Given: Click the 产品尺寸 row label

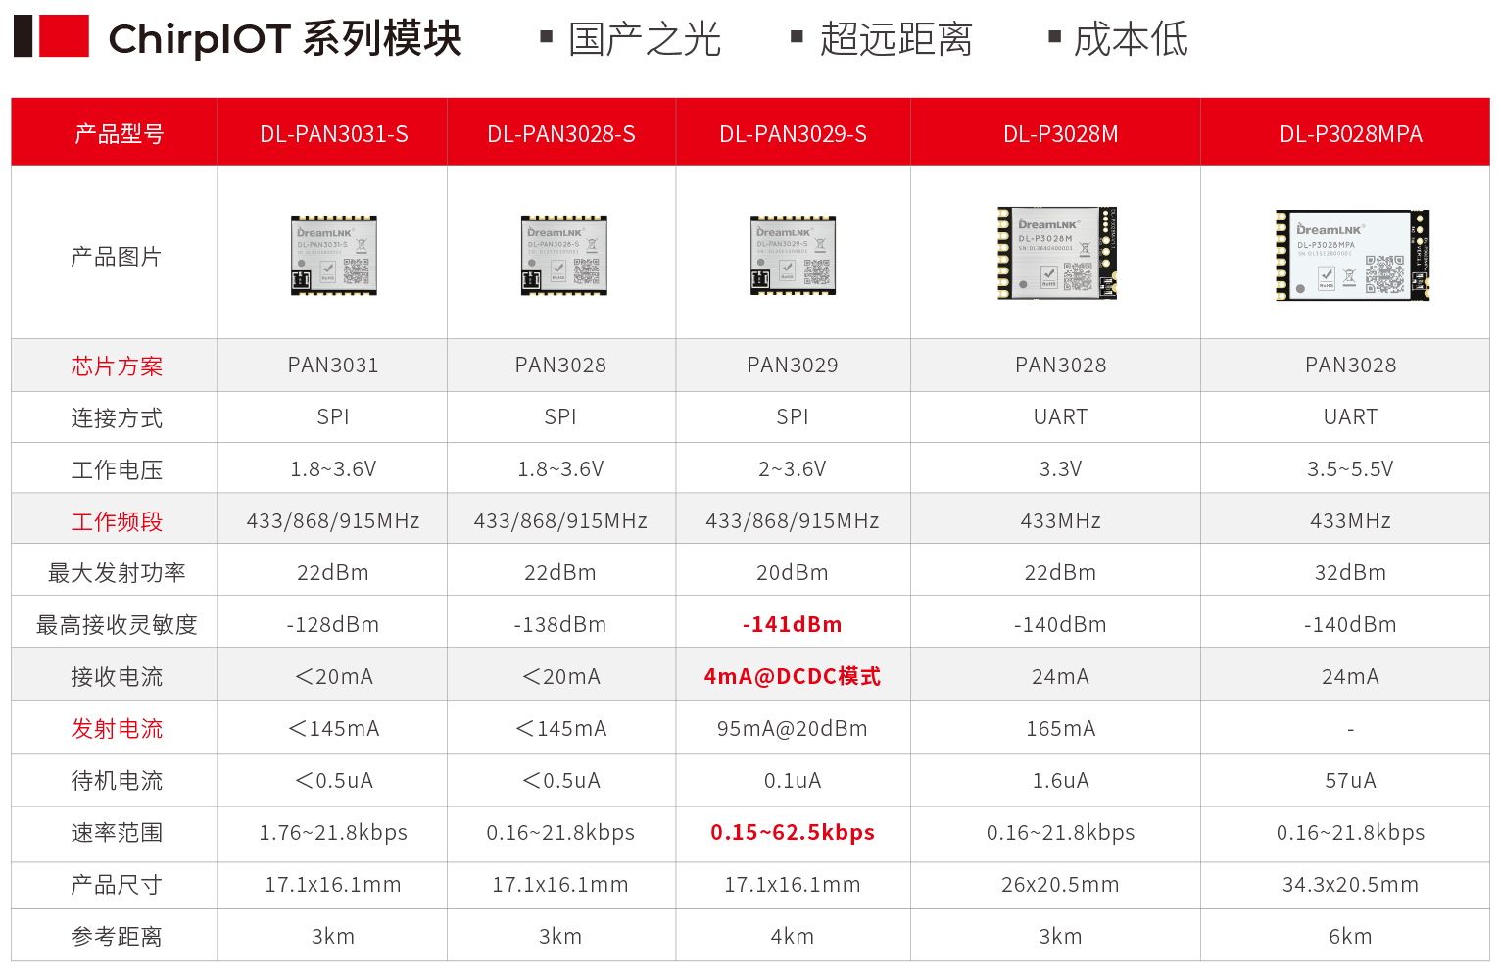Looking at the screenshot, I should (117, 885).
